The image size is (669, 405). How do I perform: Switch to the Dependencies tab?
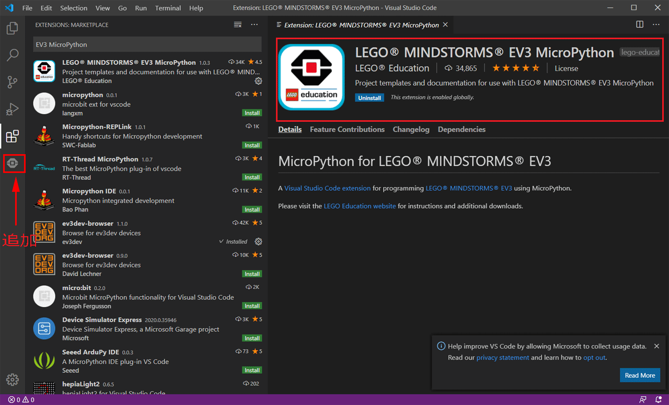click(462, 130)
